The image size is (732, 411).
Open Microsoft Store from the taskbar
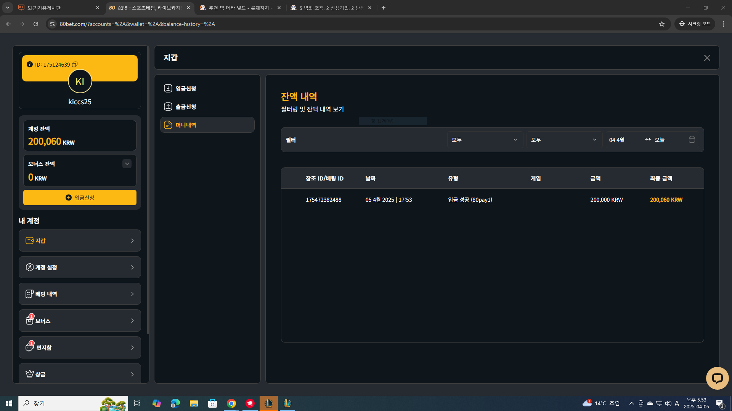pyautogui.click(x=213, y=403)
